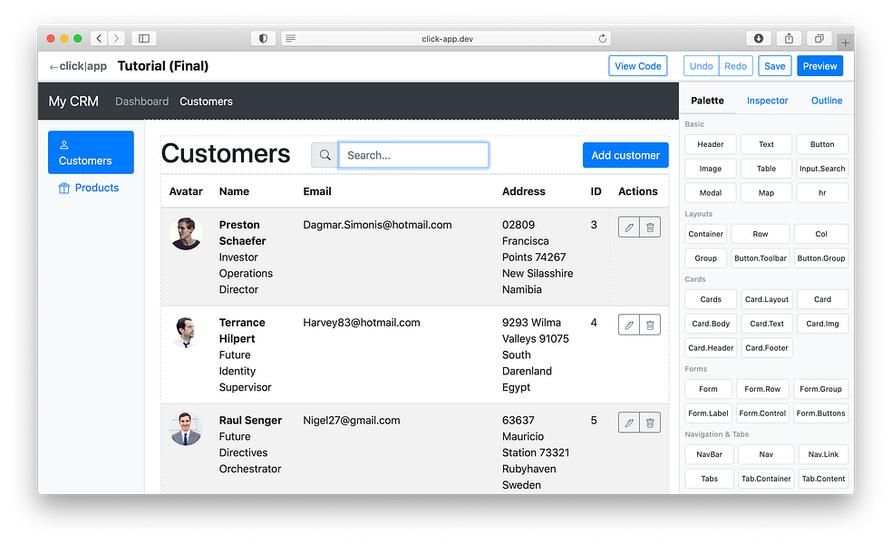Toggle the Safari sidebar icon
The image size is (892, 544).
[144, 38]
